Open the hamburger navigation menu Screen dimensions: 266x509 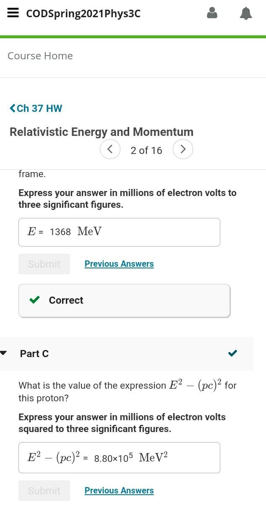(x=13, y=13)
